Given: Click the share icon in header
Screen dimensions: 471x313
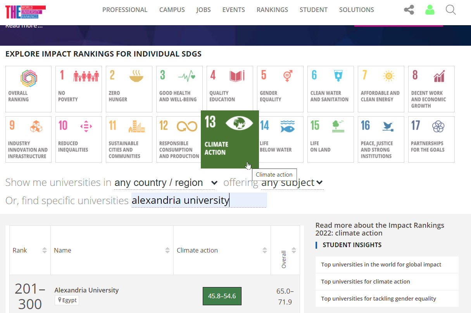Looking at the screenshot, I should 409,10.
